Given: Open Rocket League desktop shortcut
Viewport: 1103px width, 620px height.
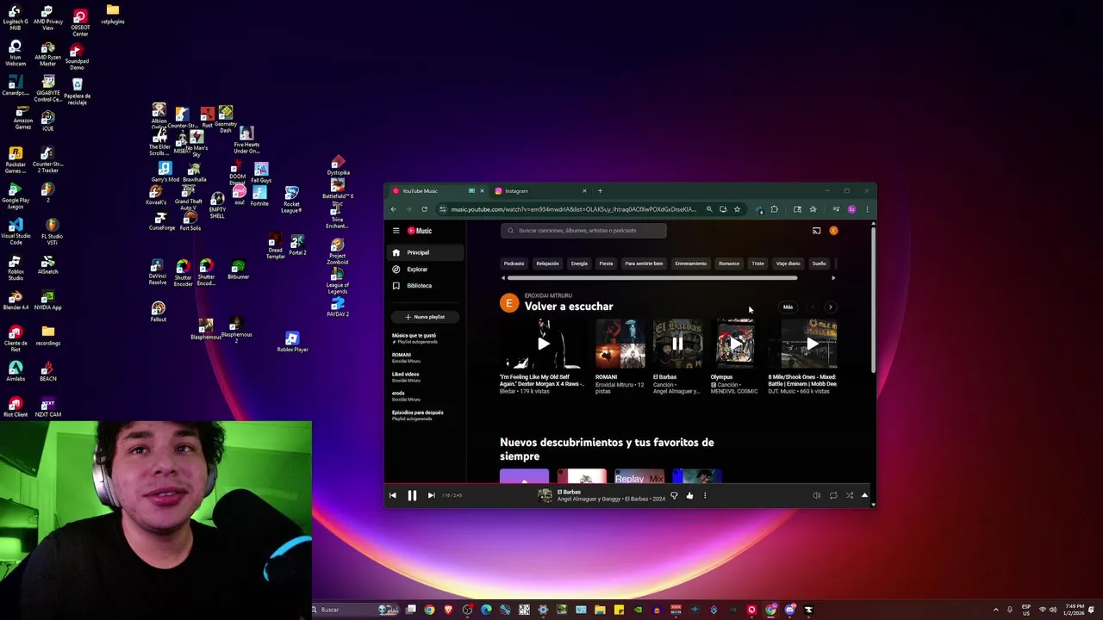Looking at the screenshot, I should [x=291, y=200].
